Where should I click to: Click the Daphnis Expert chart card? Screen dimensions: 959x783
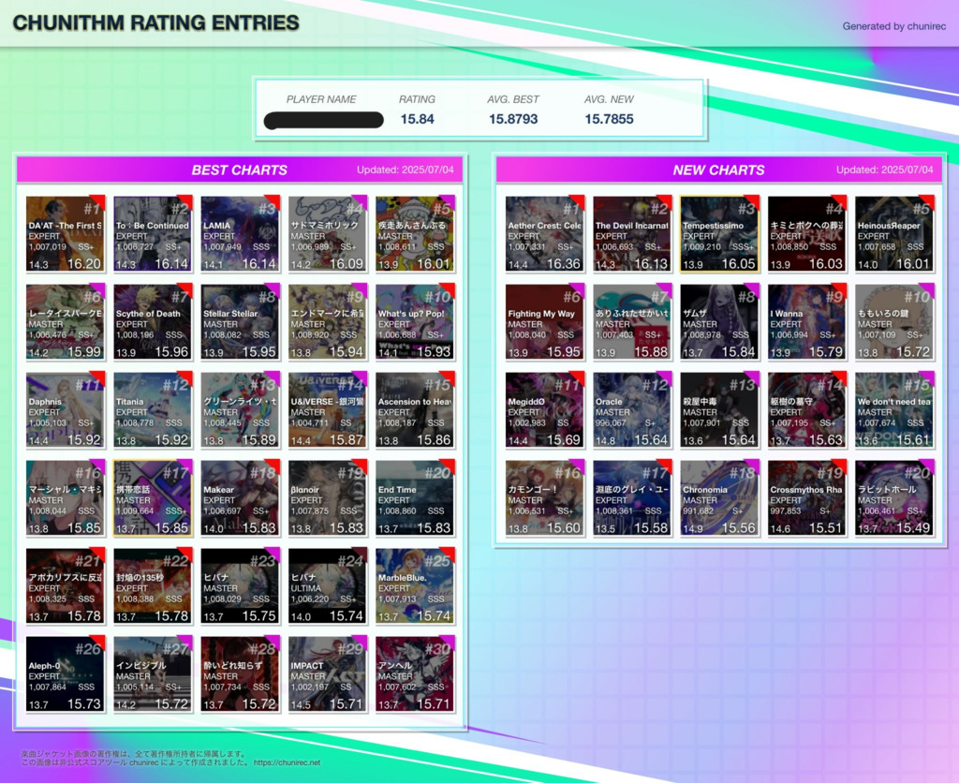pyautogui.click(x=66, y=410)
